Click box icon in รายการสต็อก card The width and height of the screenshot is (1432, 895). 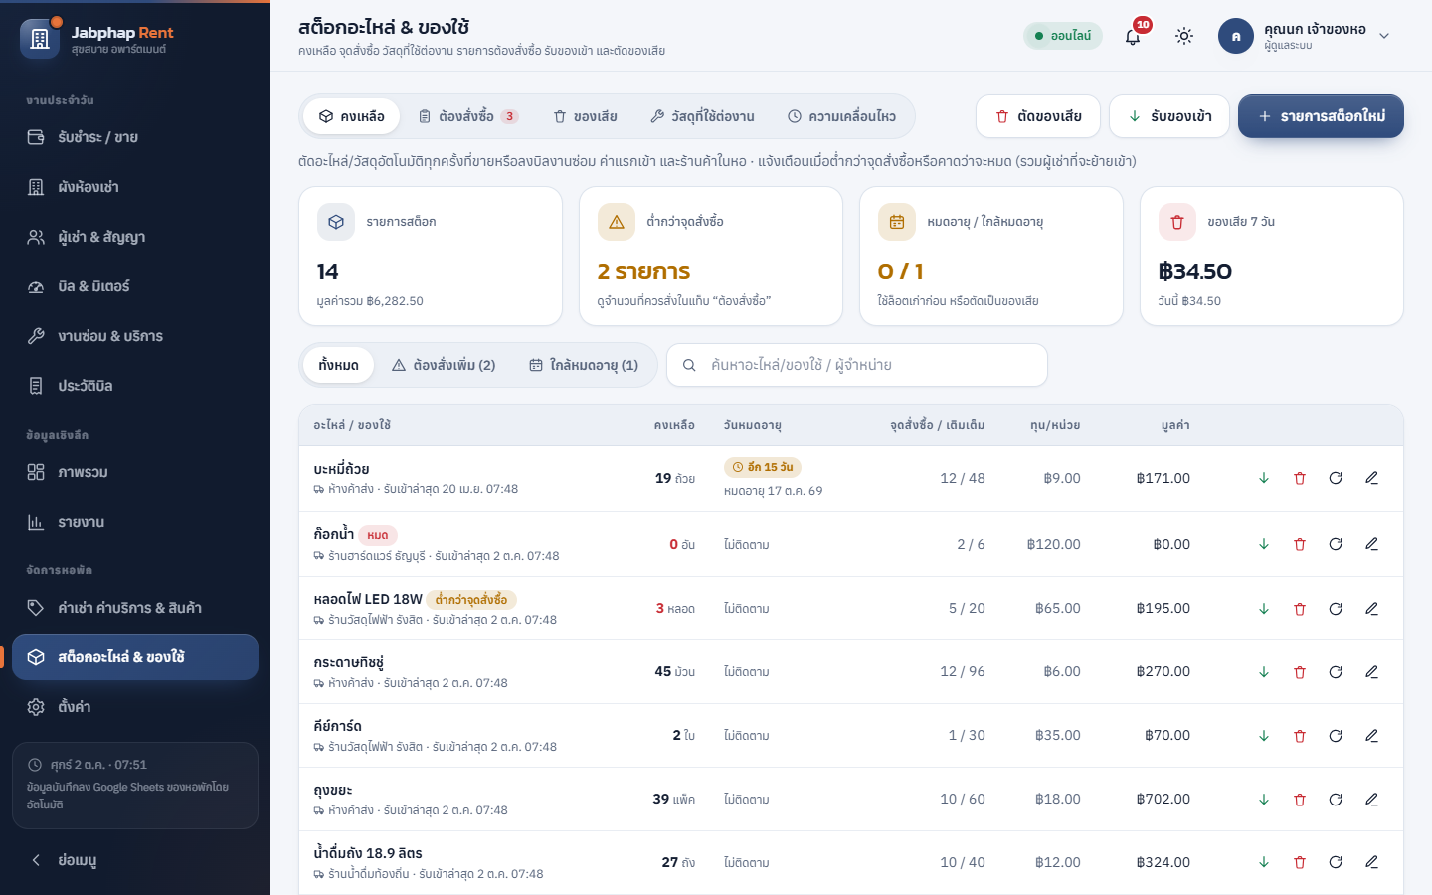[x=336, y=222]
